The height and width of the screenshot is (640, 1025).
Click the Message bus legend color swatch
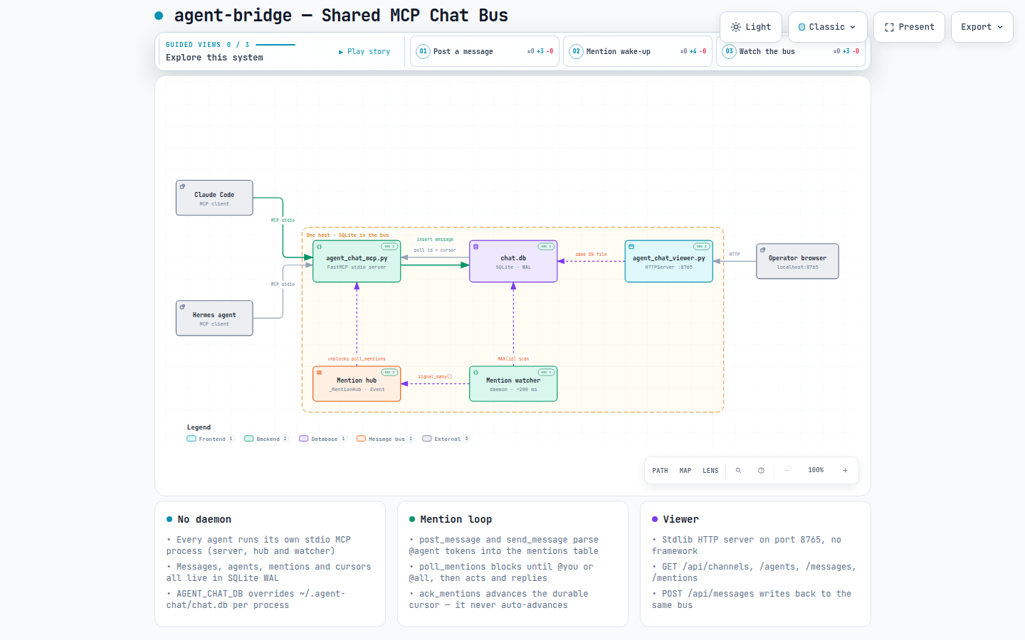(362, 439)
